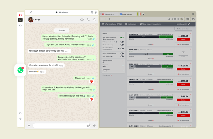
Task: Expand Details for the 07:28 connection
Action: click(151, 44)
